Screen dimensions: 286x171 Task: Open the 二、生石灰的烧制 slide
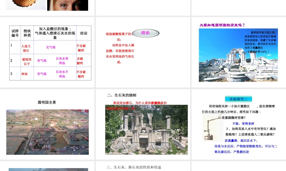tap(143, 124)
